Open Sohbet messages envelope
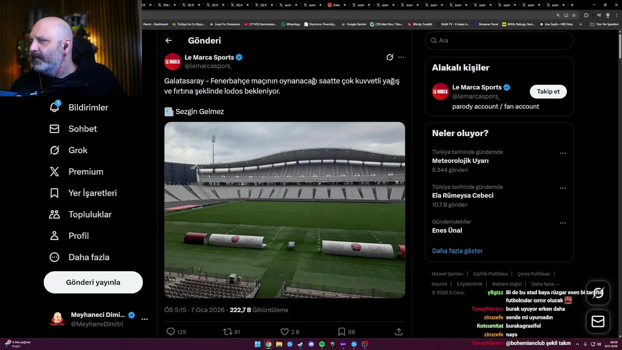The width and height of the screenshot is (622, 350). click(54, 129)
